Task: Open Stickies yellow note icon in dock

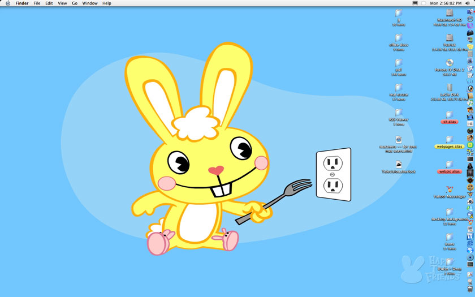Action: point(470,46)
